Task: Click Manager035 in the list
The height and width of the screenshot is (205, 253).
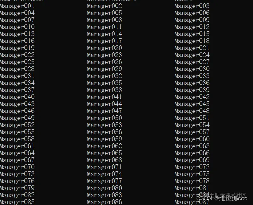Action: (x=104, y=83)
